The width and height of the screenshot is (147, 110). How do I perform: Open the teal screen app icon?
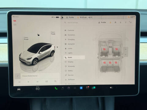(93, 88)
